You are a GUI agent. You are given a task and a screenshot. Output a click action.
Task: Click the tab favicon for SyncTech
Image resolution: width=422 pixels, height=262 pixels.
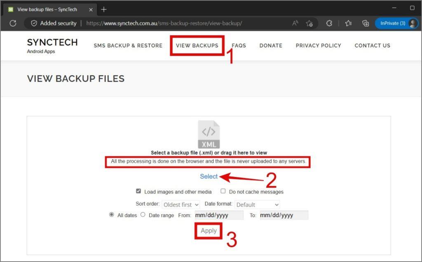point(11,9)
